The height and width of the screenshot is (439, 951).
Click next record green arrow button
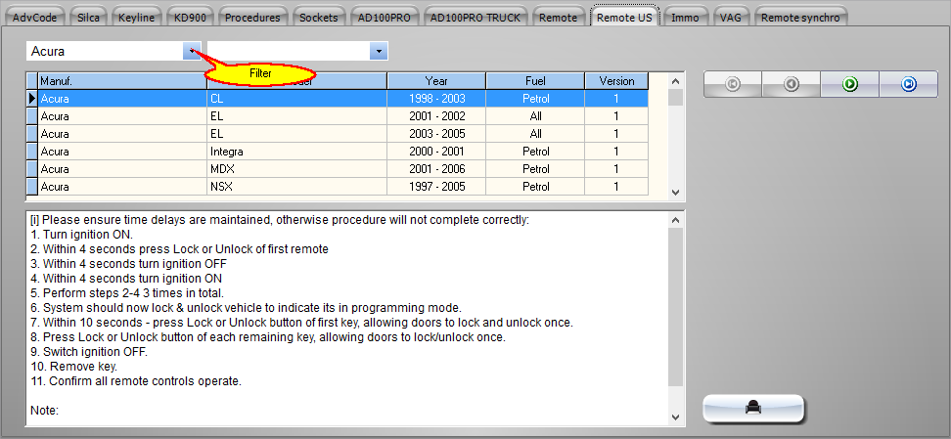tap(850, 85)
